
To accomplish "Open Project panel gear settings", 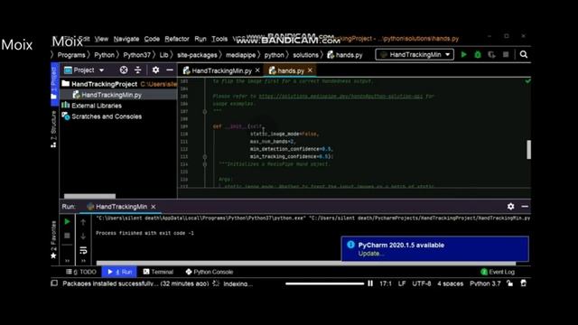I will [155, 70].
